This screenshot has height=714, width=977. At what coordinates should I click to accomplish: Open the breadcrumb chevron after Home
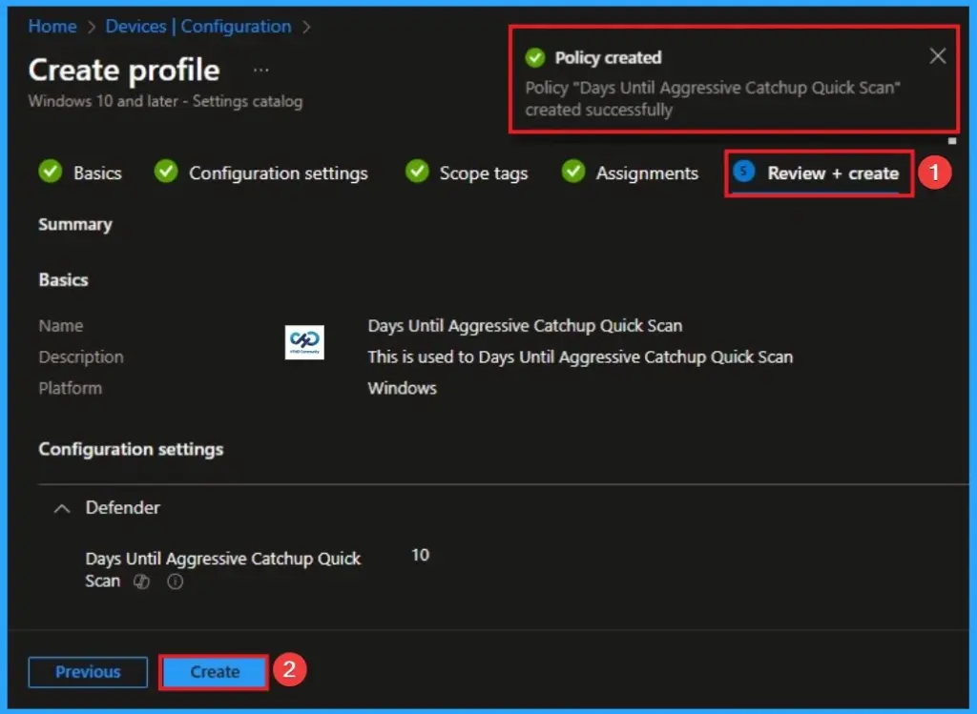coord(93,27)
